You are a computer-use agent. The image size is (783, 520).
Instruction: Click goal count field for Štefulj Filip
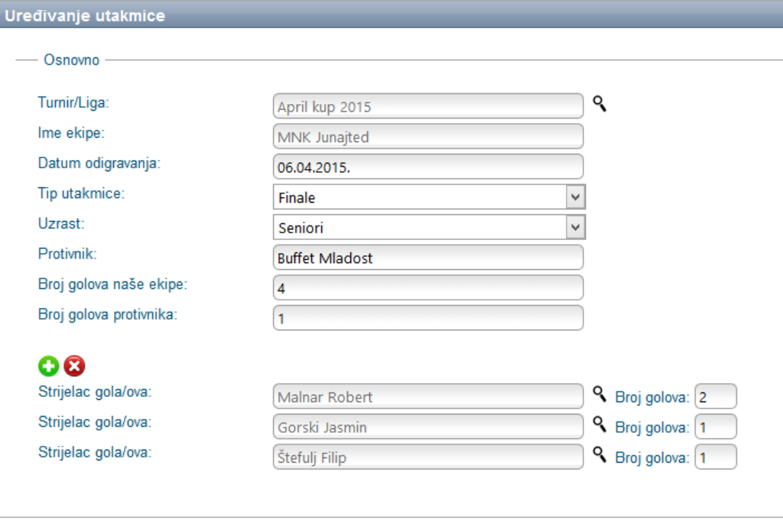coord(715,457)
